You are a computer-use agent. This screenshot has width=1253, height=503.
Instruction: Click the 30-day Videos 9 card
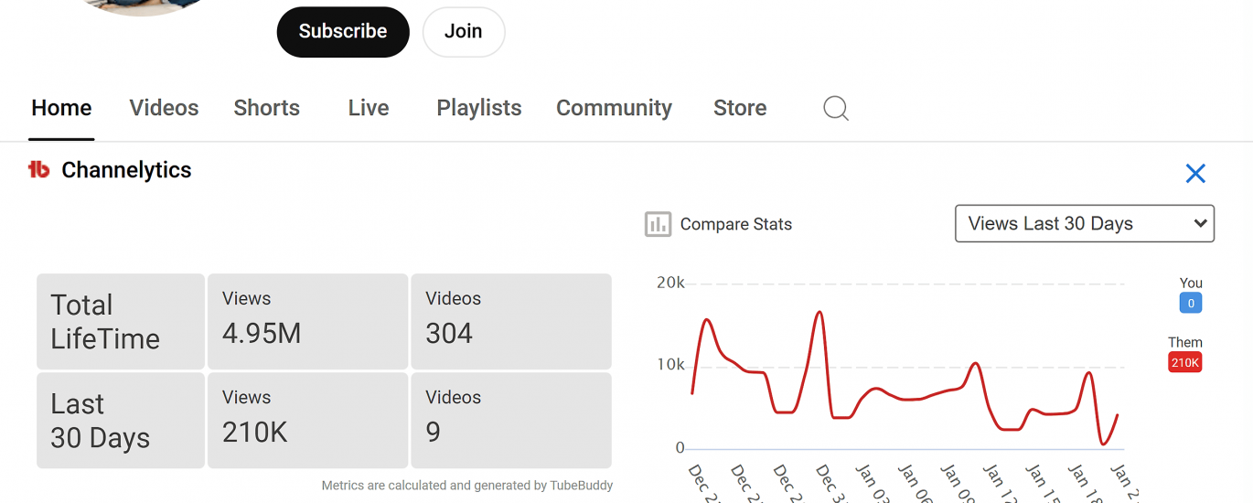tap(510, 420)
